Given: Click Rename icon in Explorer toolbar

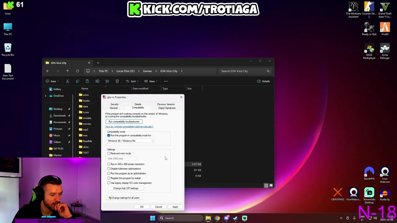Looking at the screenshot, I should [x=97, y=81].
